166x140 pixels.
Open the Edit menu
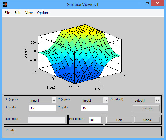click(18, 13)
